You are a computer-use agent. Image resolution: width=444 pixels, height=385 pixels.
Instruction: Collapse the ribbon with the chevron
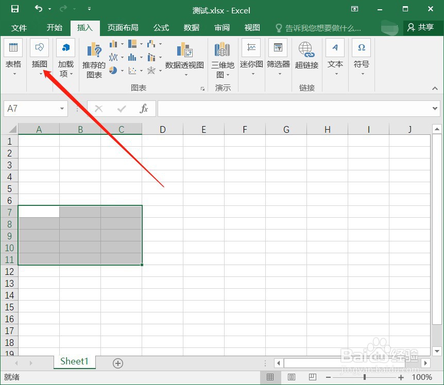point(435,89)
